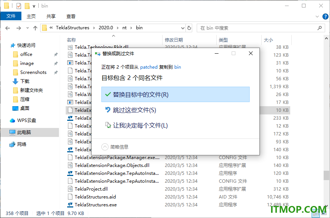Viewport: 330px width, 218px height.
Task: Go forward using the right arrow
Action: tap(19, 28)
